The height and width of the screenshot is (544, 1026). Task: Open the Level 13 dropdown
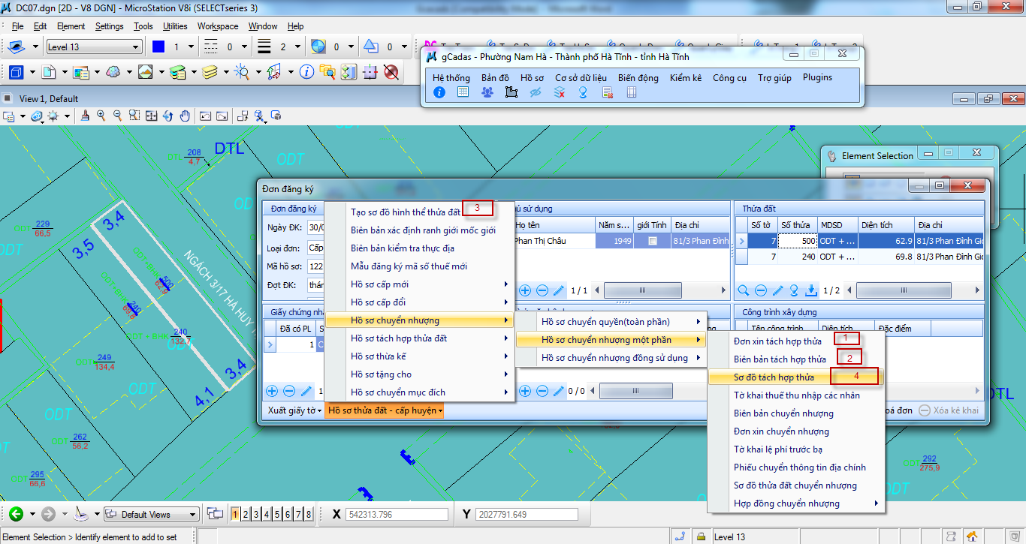(x=94, y=47)
